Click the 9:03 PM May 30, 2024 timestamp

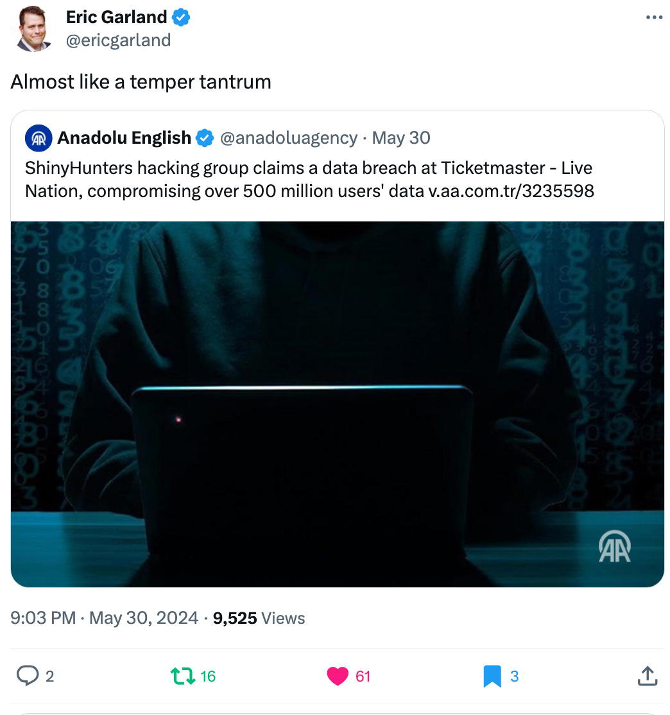pos(105,618)
